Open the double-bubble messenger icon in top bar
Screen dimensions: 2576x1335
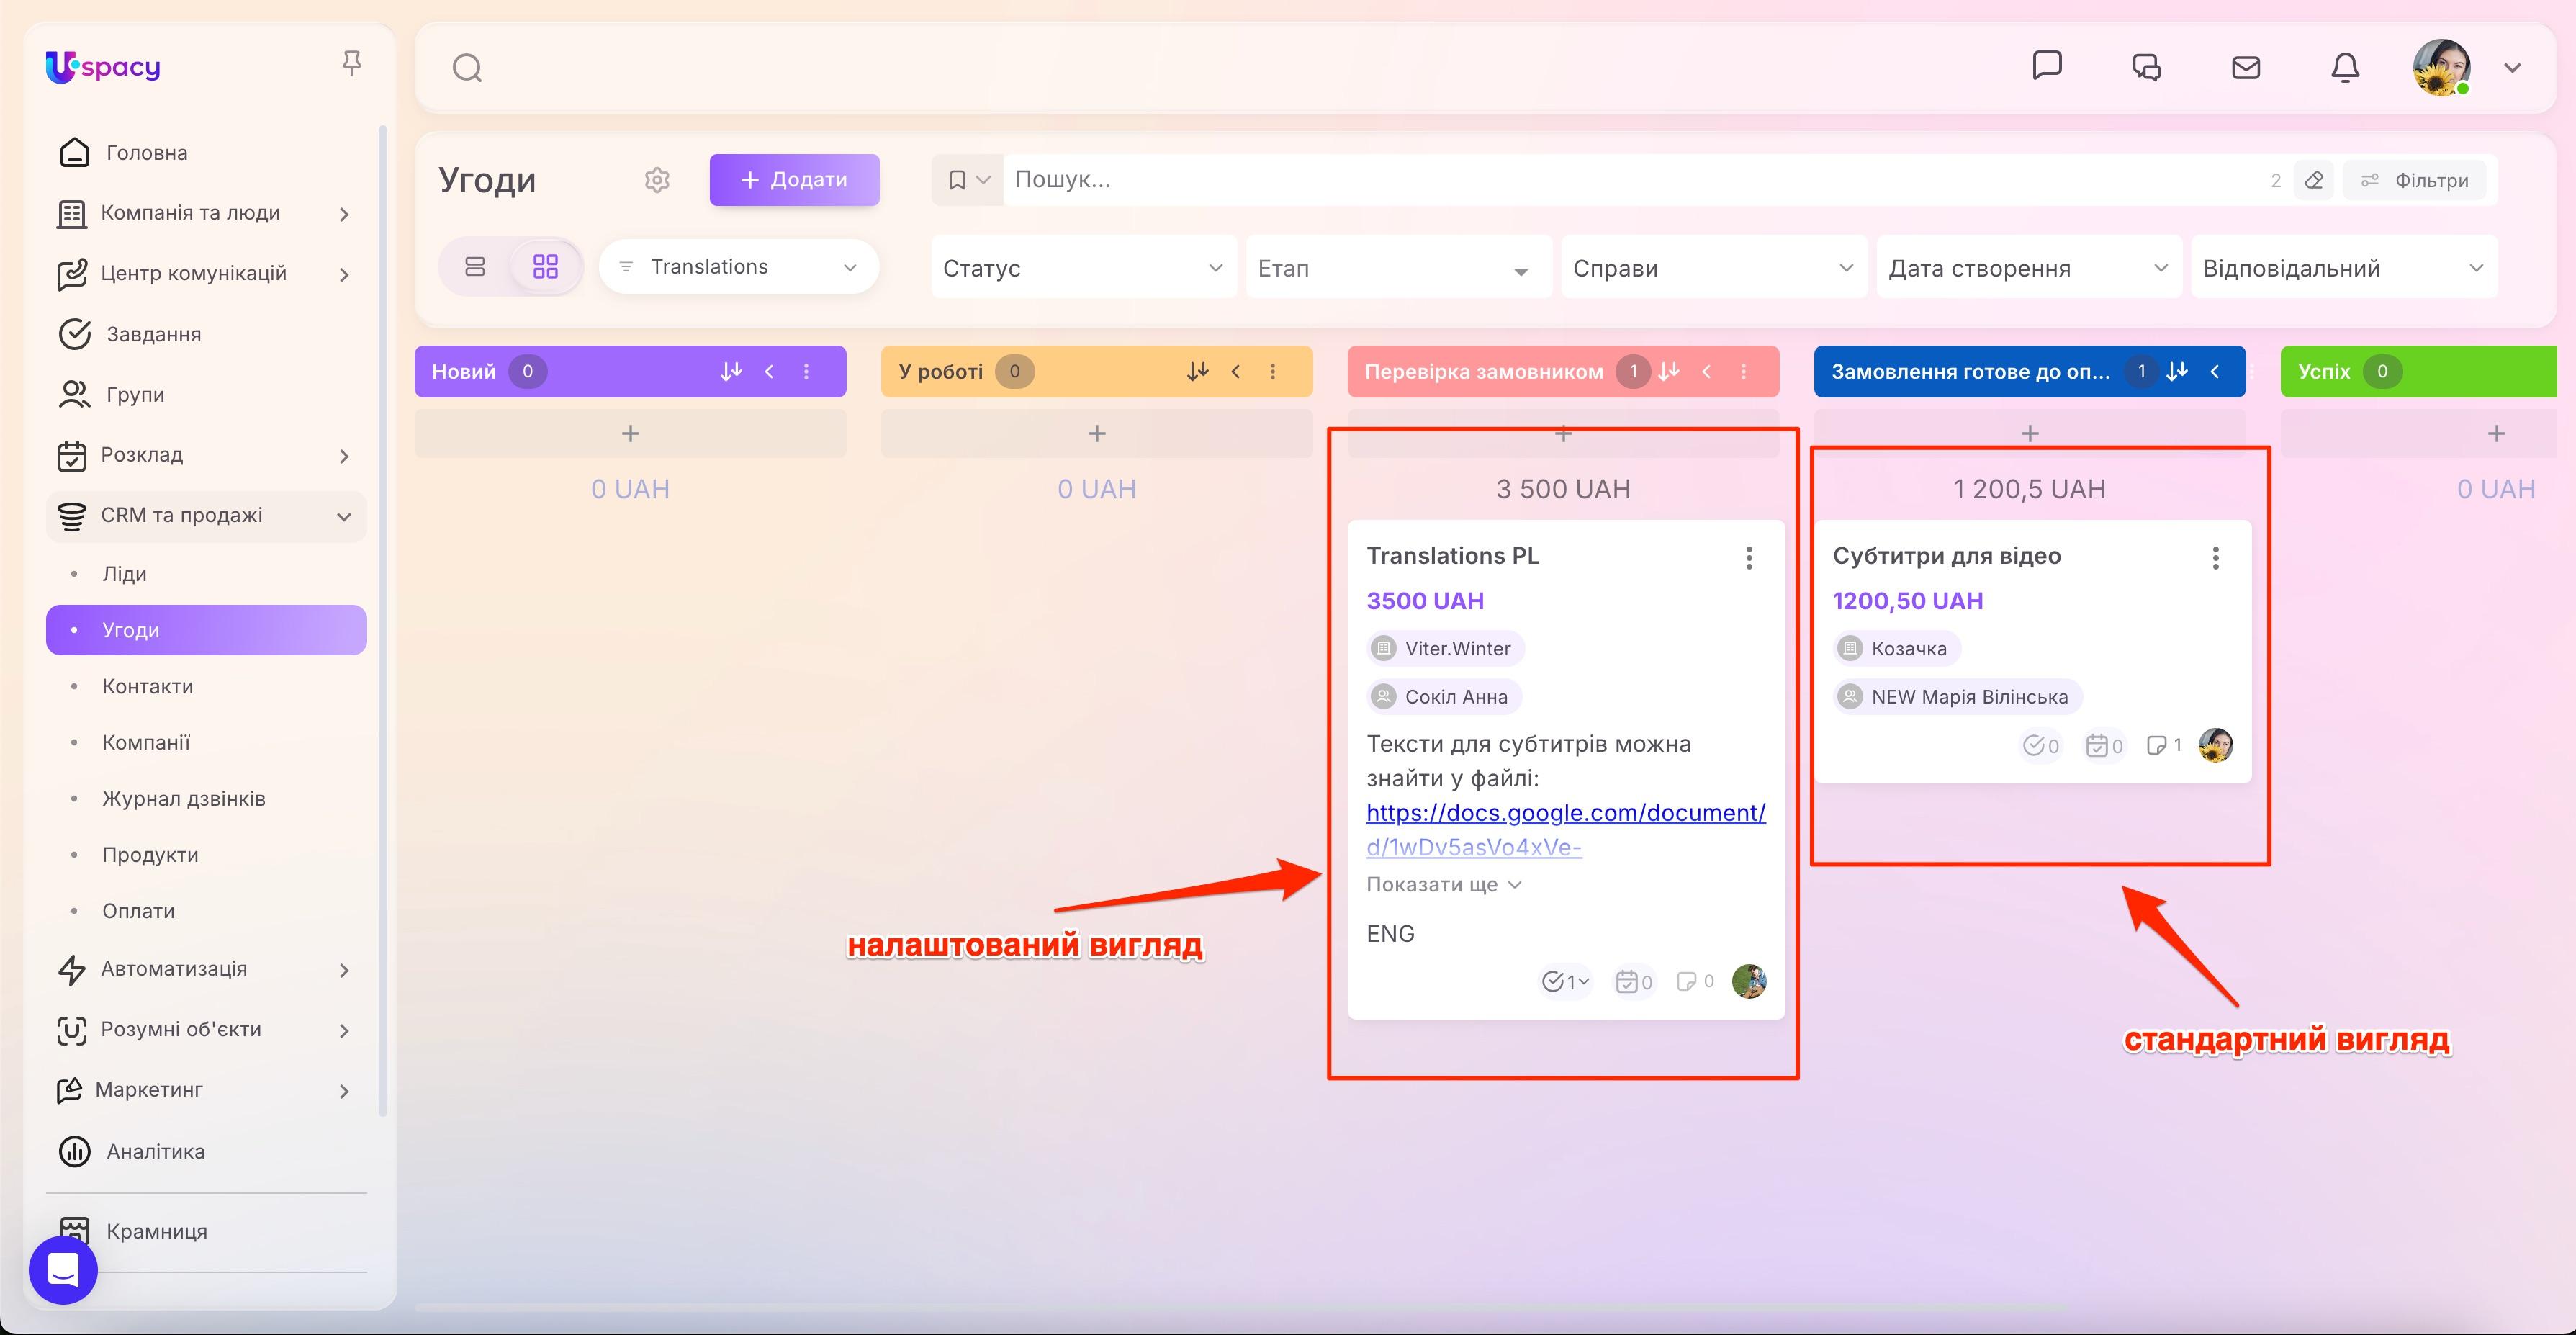[2146, 67]
